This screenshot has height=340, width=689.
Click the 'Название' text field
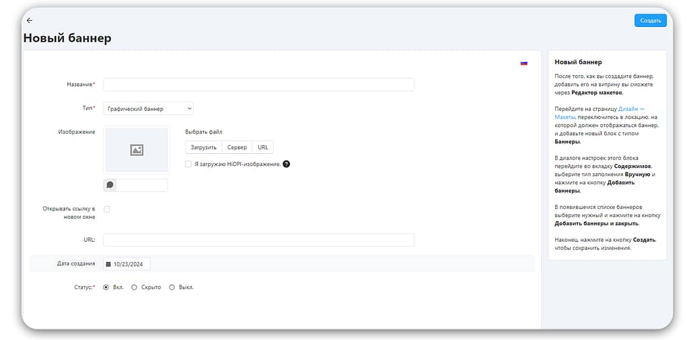(258, 85)
